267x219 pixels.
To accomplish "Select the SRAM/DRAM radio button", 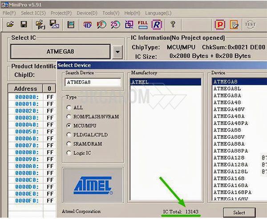I will (69, 144).
